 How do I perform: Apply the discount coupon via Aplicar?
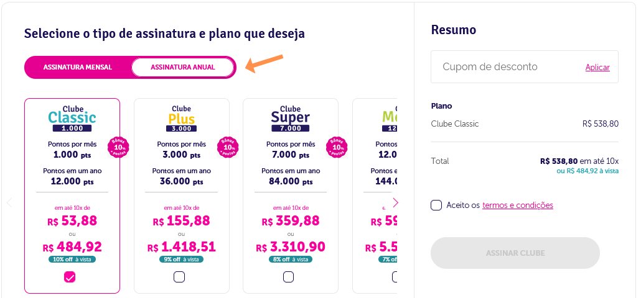click(597, 67)
